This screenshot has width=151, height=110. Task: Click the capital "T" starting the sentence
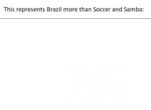pos(6,9)
